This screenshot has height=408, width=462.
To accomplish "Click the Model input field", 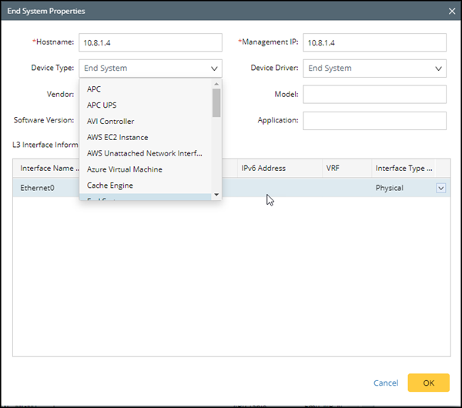I will 375,95.
